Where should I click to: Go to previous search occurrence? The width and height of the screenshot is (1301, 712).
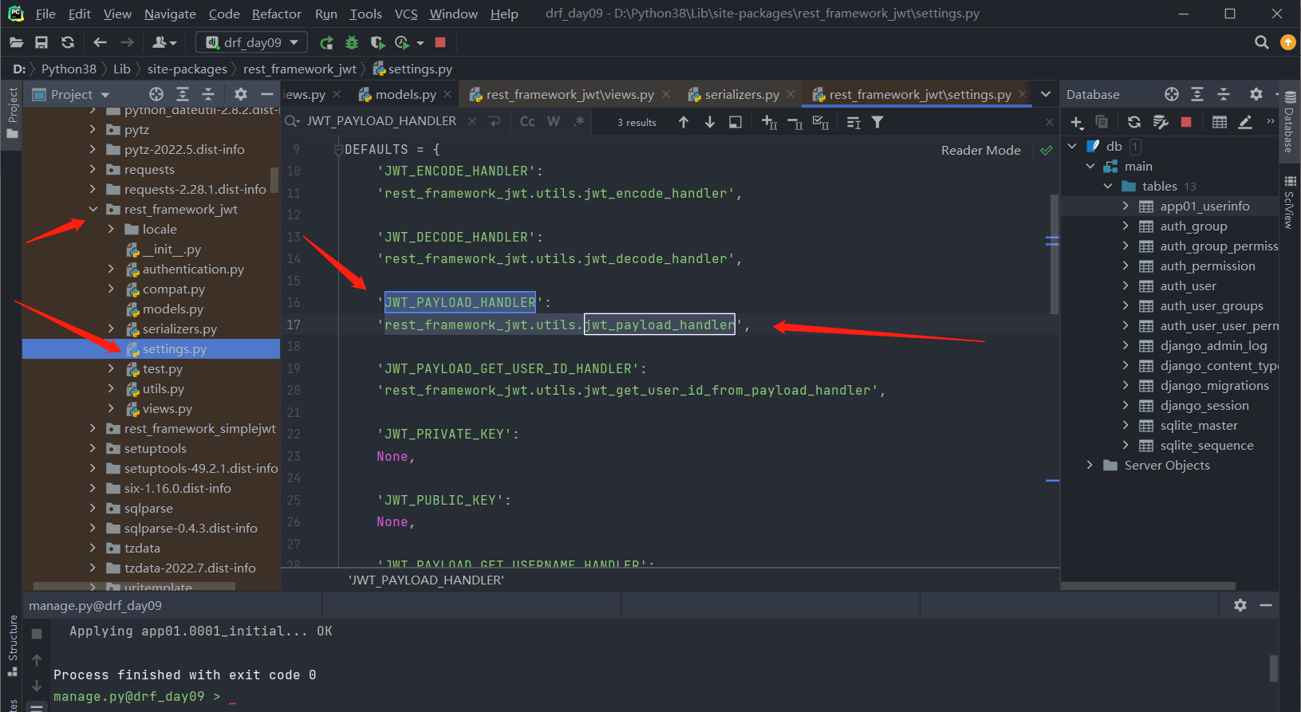pos(684,122)
